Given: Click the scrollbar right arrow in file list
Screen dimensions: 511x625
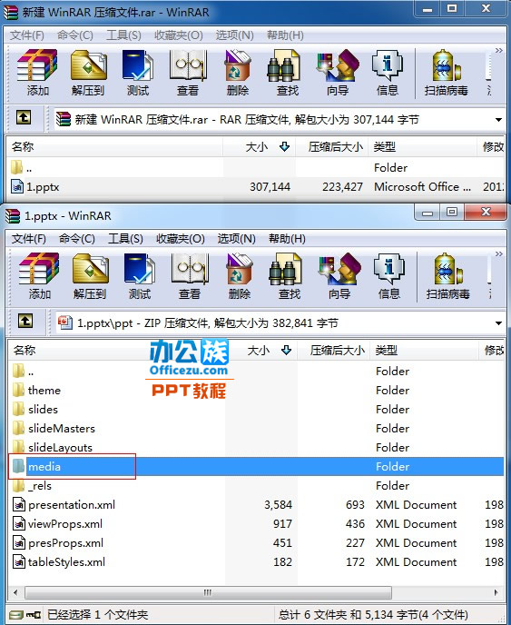Looking at the screenshot, I should 496,592.
